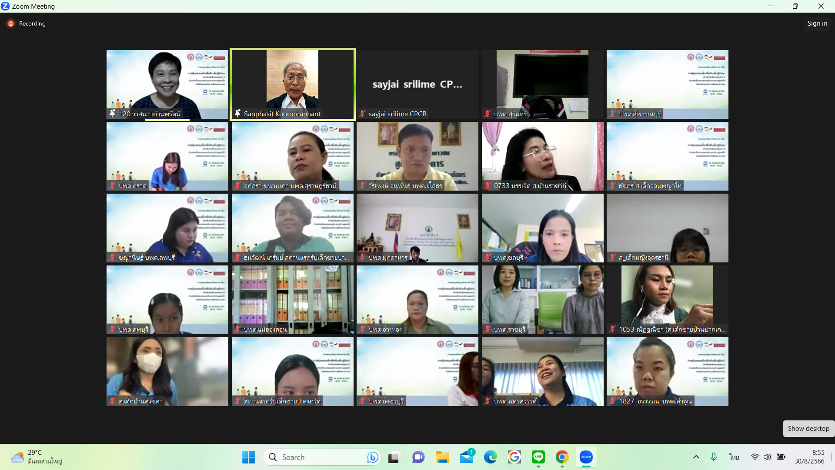The image size is (835, 470).
Task: Open the LINE app in the taskbar
Action: (538, 457)
